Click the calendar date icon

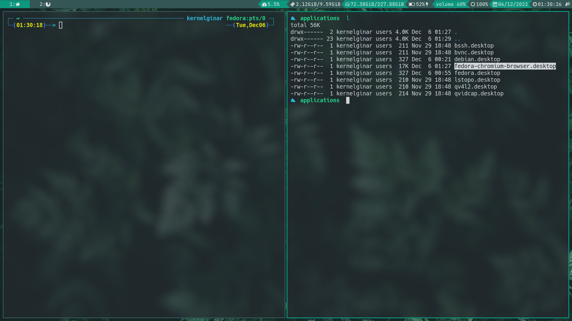(495, 4)
